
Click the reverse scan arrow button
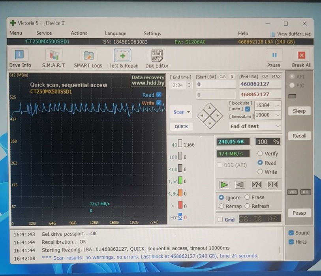click(240, 185)
